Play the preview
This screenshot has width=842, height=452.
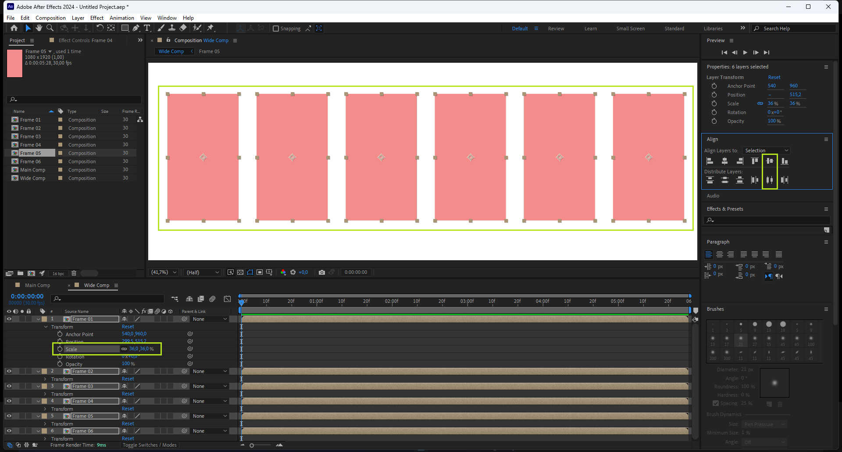745,53
